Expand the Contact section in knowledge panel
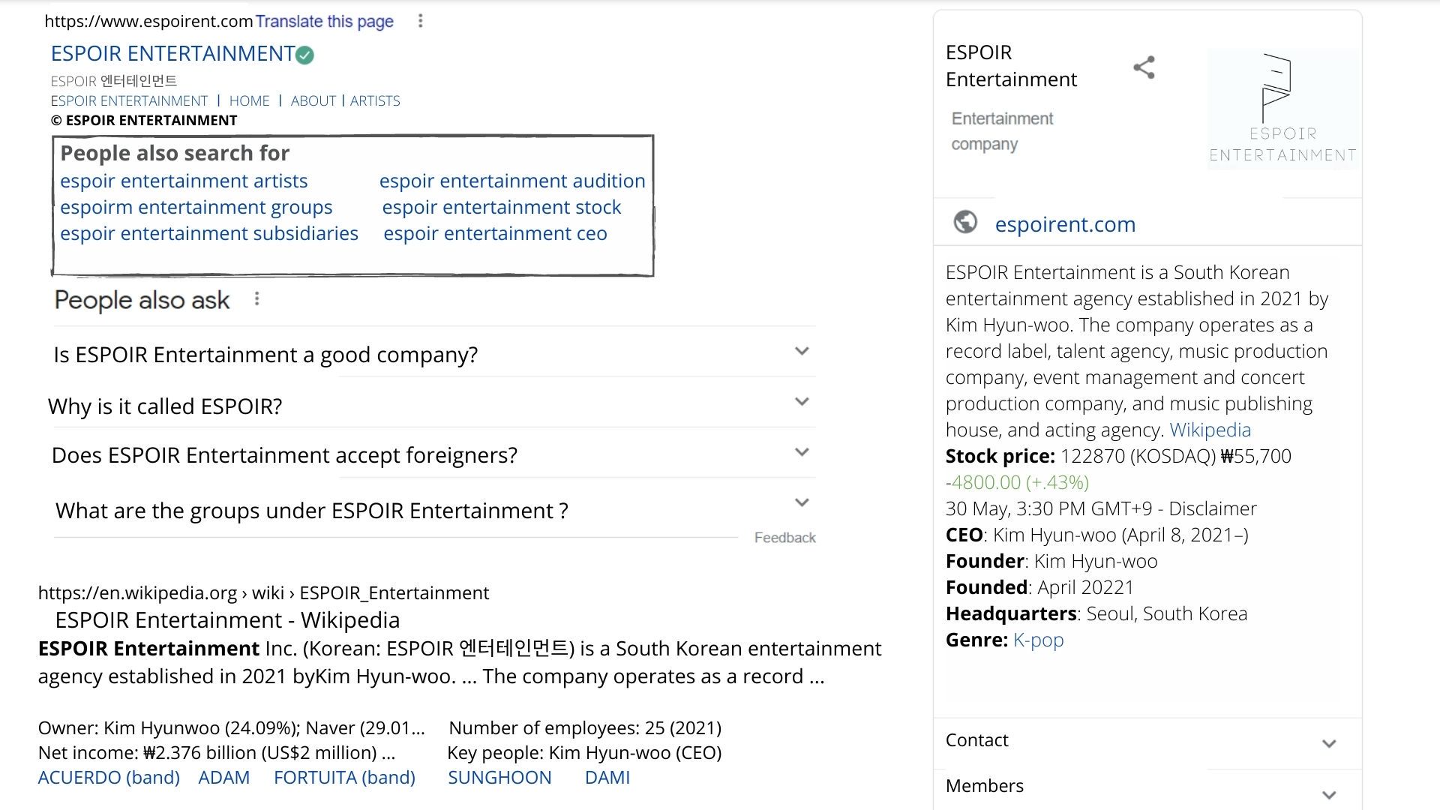 (1147, 741)
